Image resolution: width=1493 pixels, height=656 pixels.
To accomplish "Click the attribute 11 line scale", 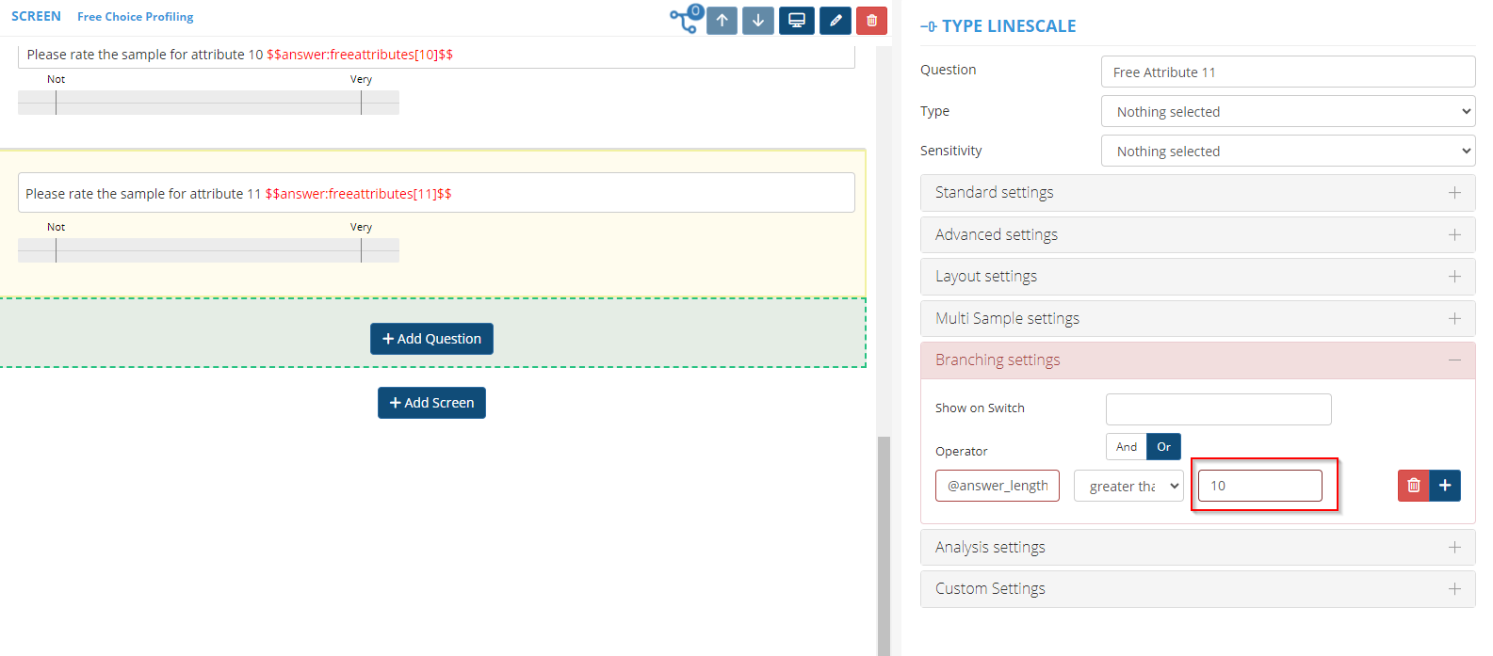I will click(208, 250).
